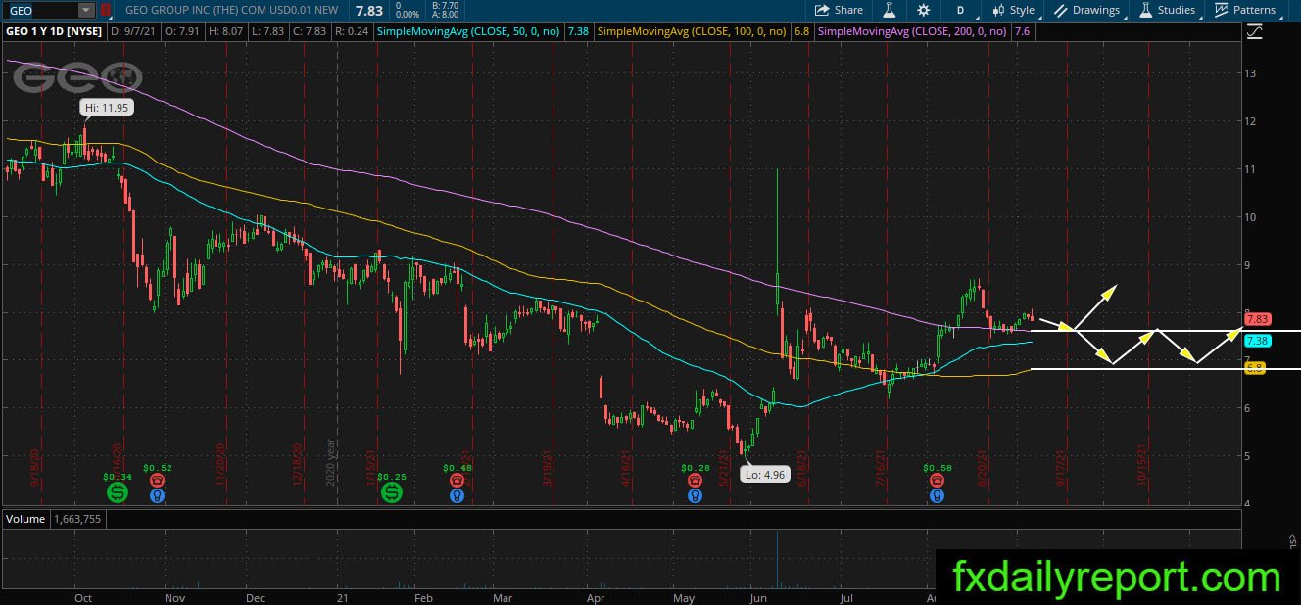Viewport: 1301px width, 605px height.
Task: Click the red $0.28 earnings phone icon
Action: (x=695, y=480)
